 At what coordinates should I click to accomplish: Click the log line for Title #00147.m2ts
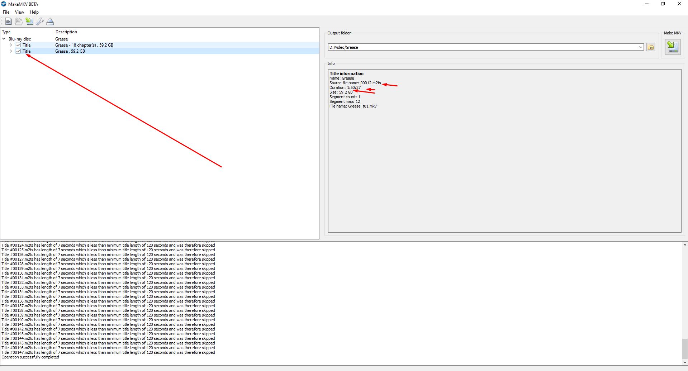[x=108, y=352]
